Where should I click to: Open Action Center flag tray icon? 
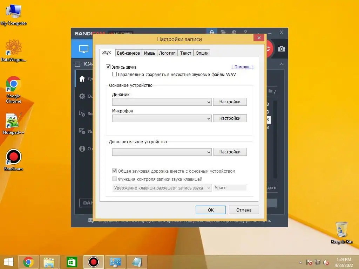pyautogui.click(x=309, y=262)
